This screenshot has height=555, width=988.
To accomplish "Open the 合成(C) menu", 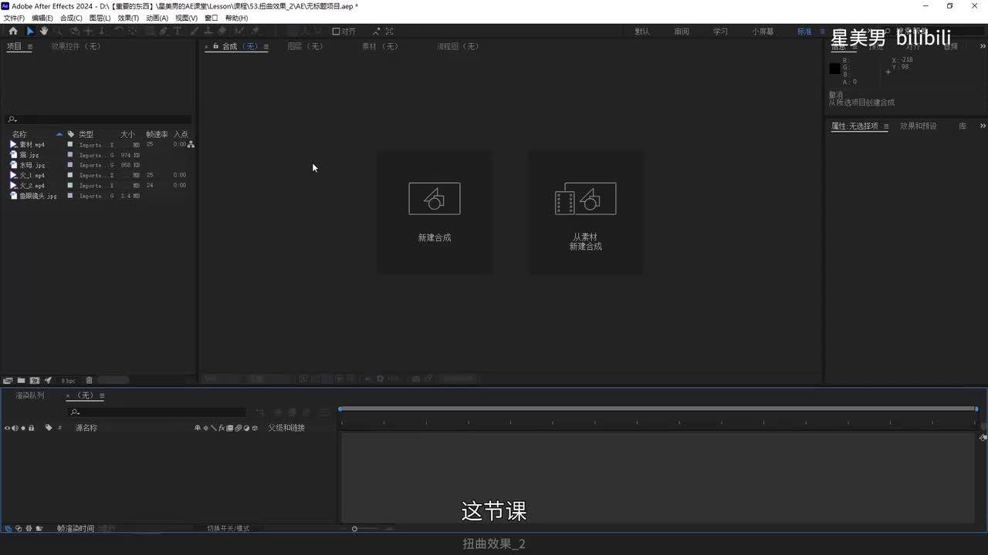I will click(71, 18).
